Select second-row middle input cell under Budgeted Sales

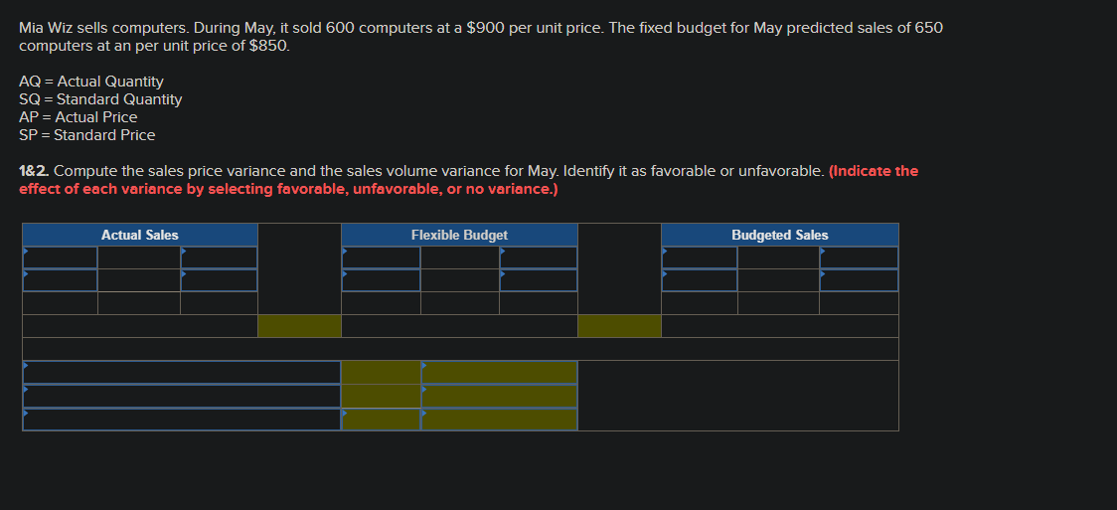[779, 280]
